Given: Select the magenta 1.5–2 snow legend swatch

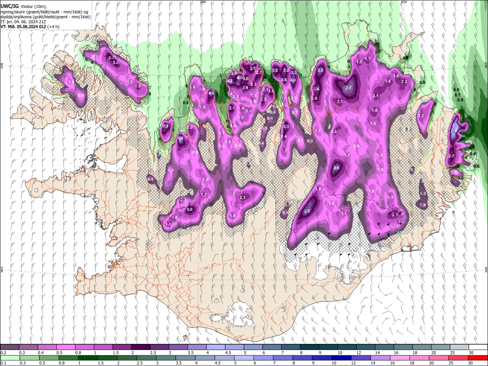Looking at the screenshot, I should [122, 347].
